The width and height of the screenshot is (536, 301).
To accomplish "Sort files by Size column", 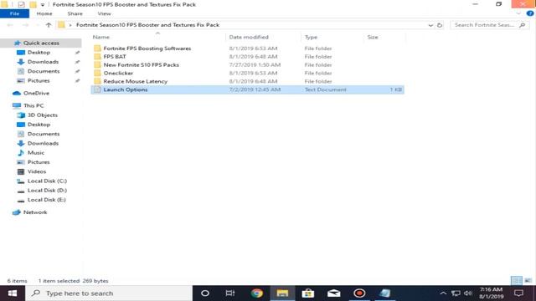I will click(x=373, y=37).
